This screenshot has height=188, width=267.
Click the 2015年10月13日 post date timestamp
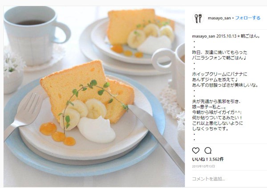pos(203,166)
